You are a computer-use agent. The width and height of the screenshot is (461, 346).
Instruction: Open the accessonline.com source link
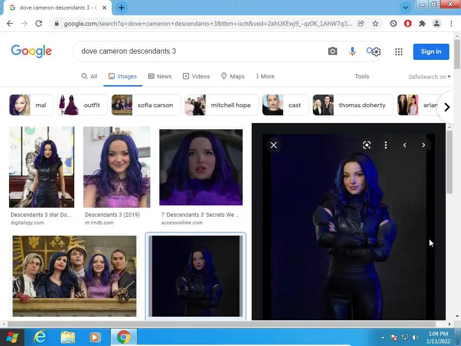182,223
